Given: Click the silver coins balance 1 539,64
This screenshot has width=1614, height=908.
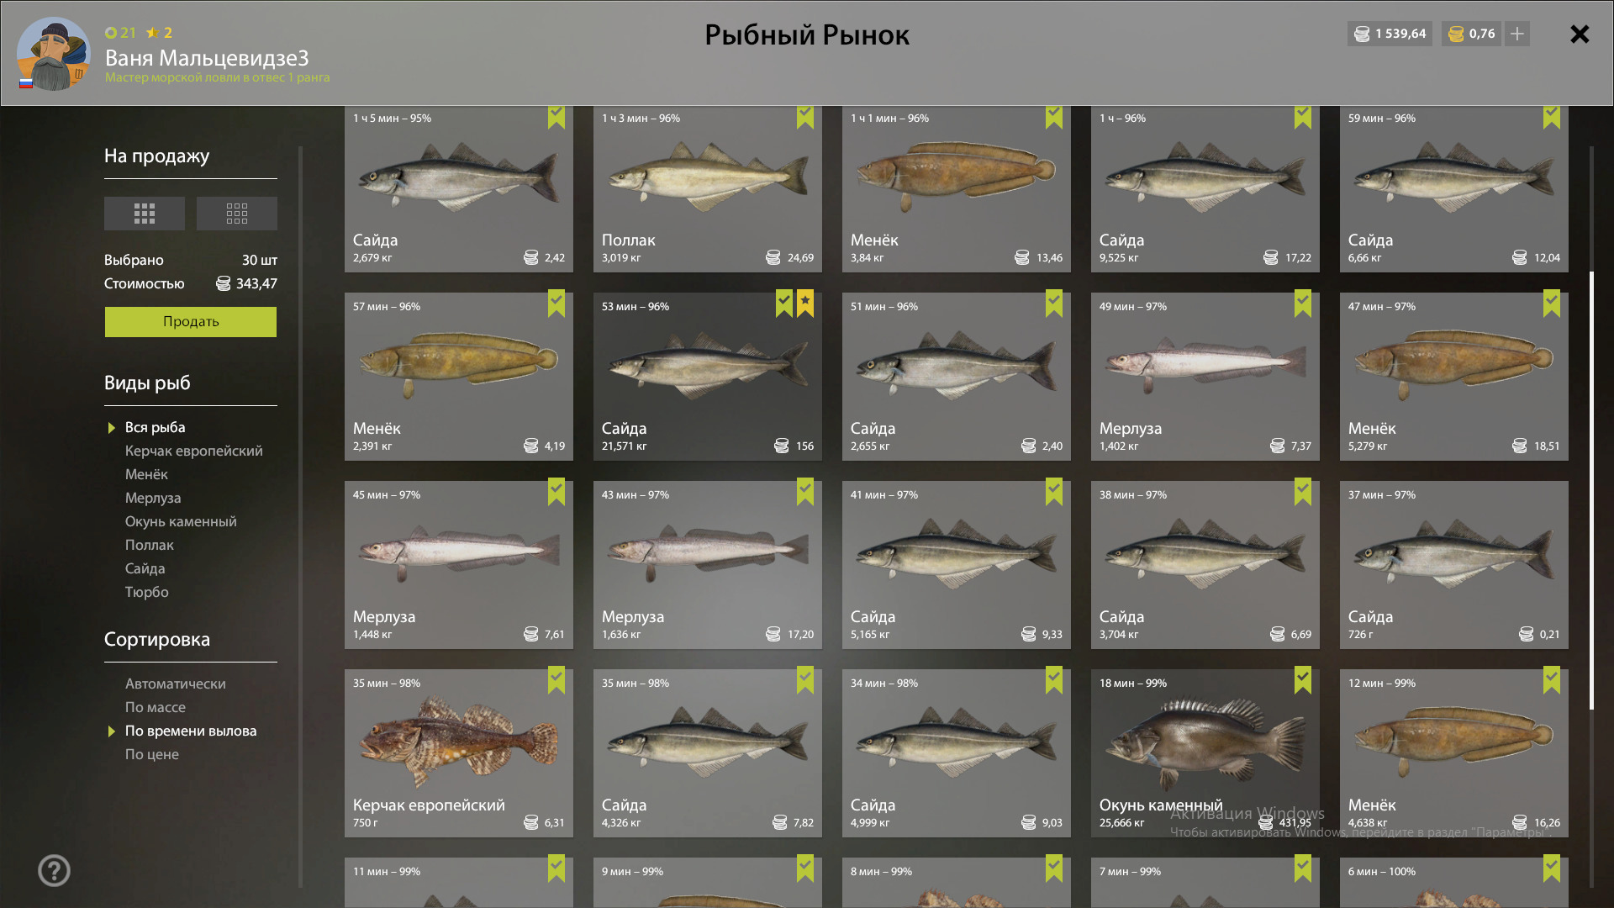Looking at the screenshot, I should (1390, 34).
